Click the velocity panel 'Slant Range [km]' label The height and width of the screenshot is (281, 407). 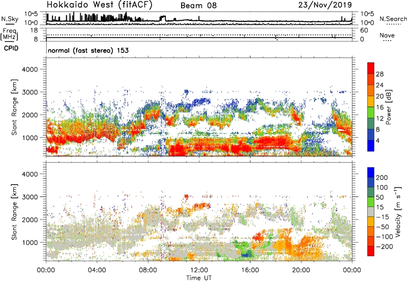tap(14, 212)
